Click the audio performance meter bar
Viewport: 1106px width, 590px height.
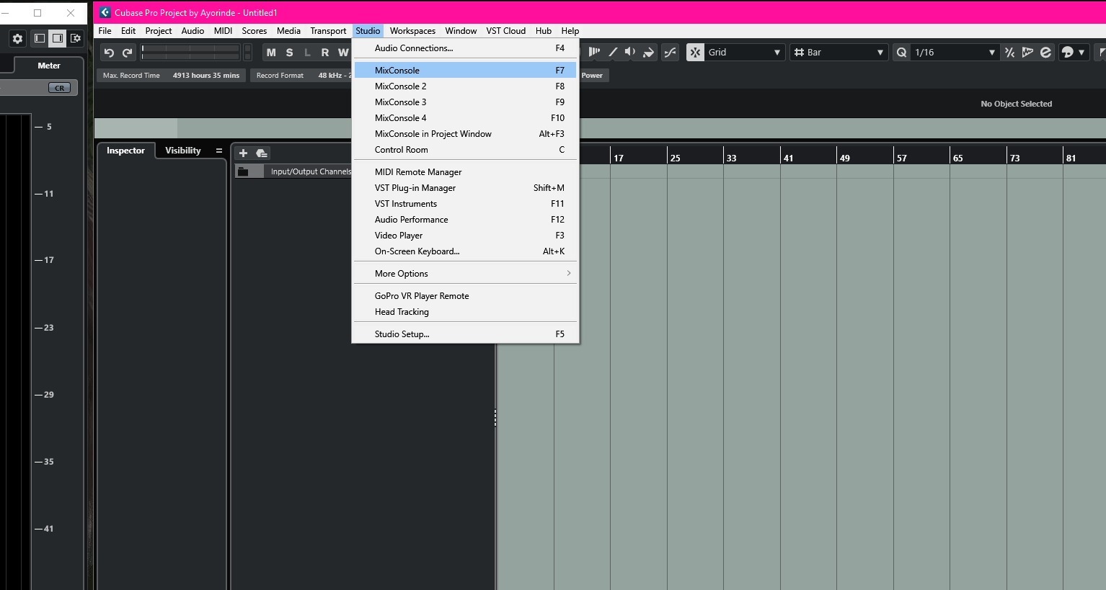tap(191, 52)
